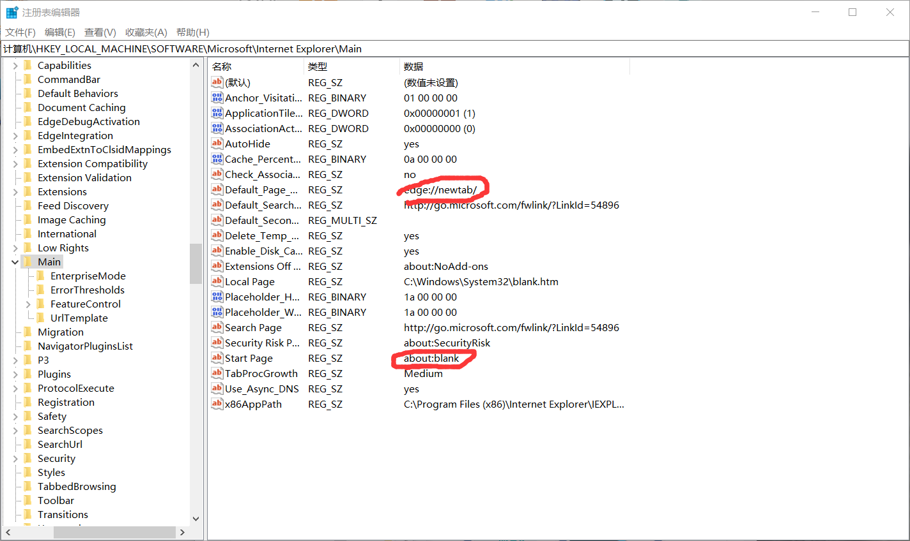
Task: Select the Placeholder_W binary icon
Action: pyautogui.click(x=217, y=312)
